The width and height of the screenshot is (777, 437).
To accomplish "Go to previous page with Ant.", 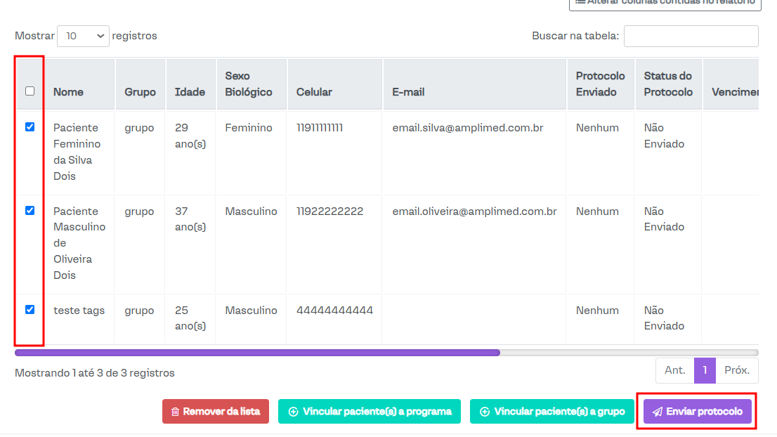I will [x=674, y=370].
